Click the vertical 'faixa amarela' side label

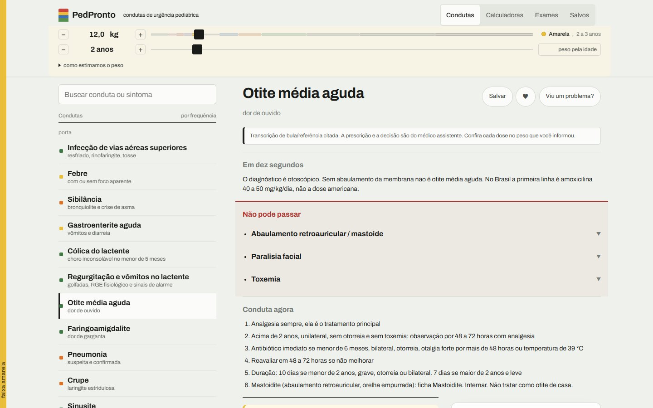point(3,379)
